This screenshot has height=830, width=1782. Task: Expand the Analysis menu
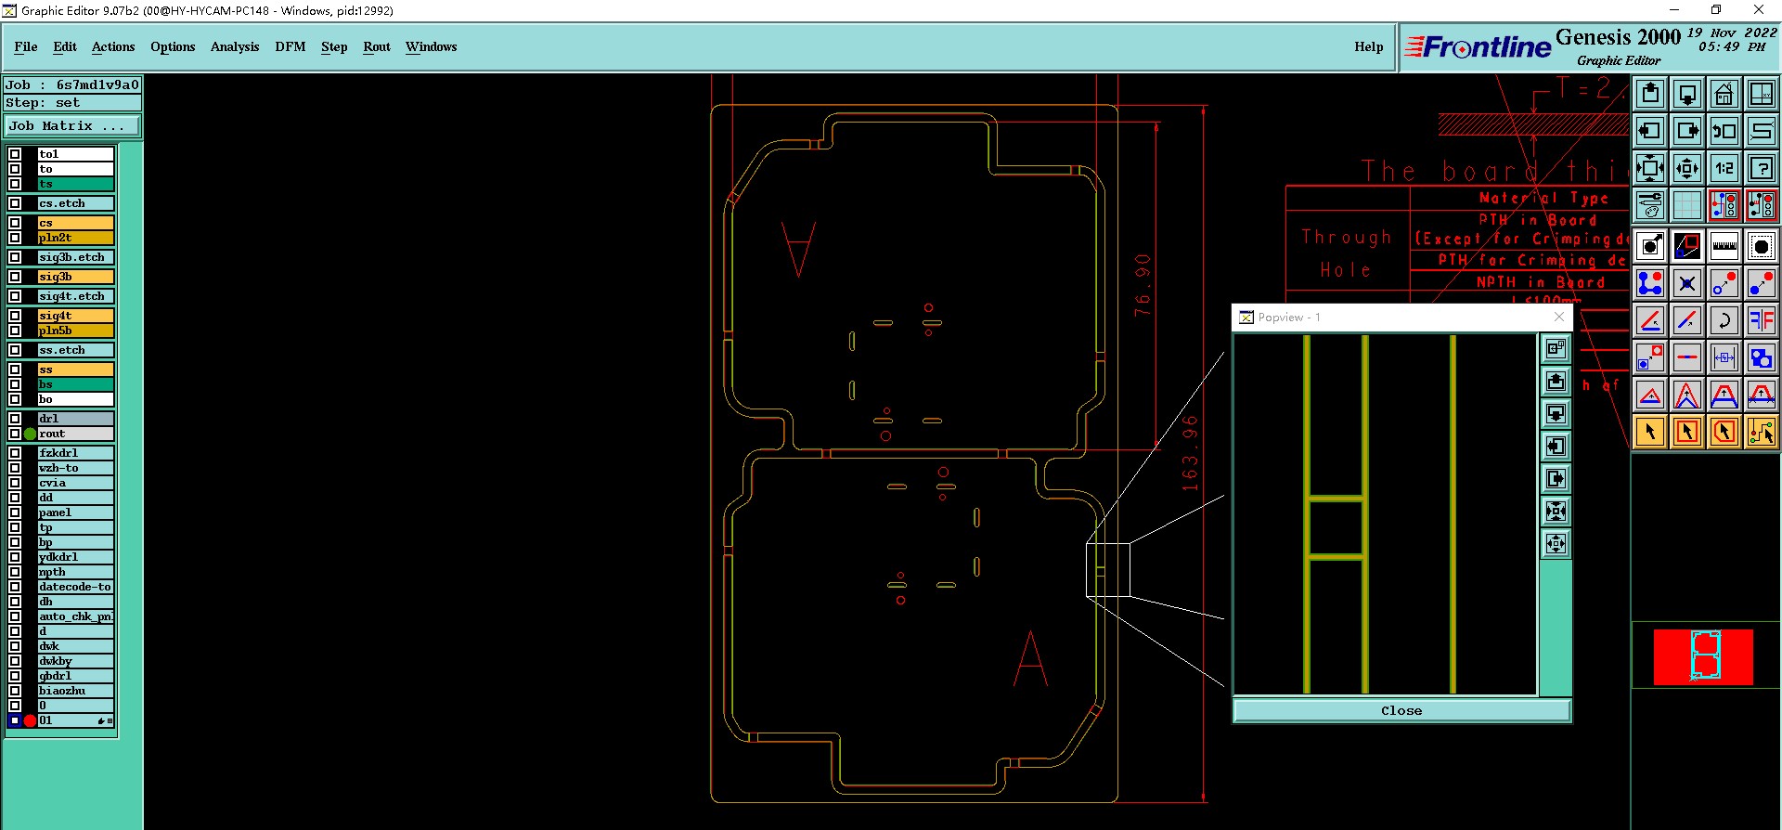[235, 46]
